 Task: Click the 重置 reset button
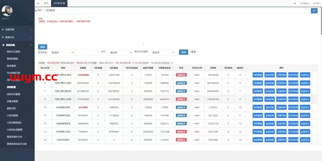(x=193, y=52)
